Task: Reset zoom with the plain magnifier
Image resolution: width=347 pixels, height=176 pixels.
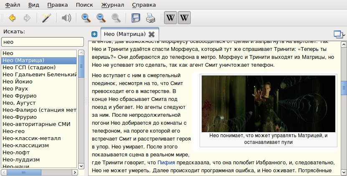Action: (x=116, y=18)
